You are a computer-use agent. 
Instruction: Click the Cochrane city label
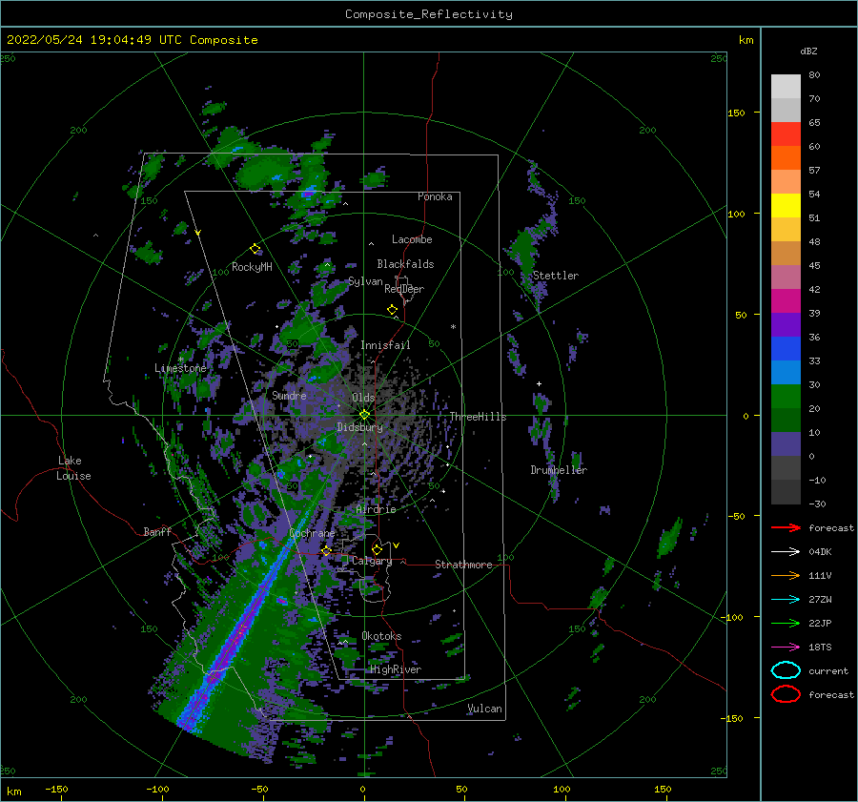pyautogui.click(x=312, y=533)
